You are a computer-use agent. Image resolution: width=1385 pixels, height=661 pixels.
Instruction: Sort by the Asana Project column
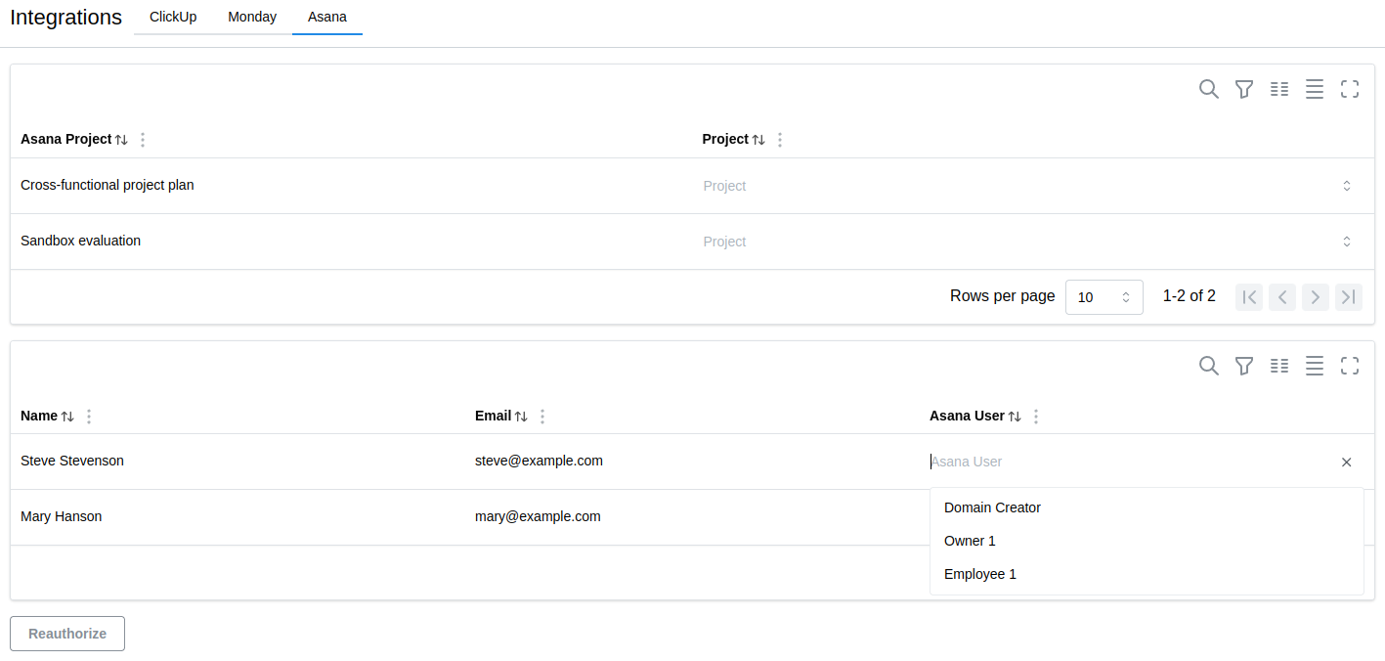[x=121, y=140]
